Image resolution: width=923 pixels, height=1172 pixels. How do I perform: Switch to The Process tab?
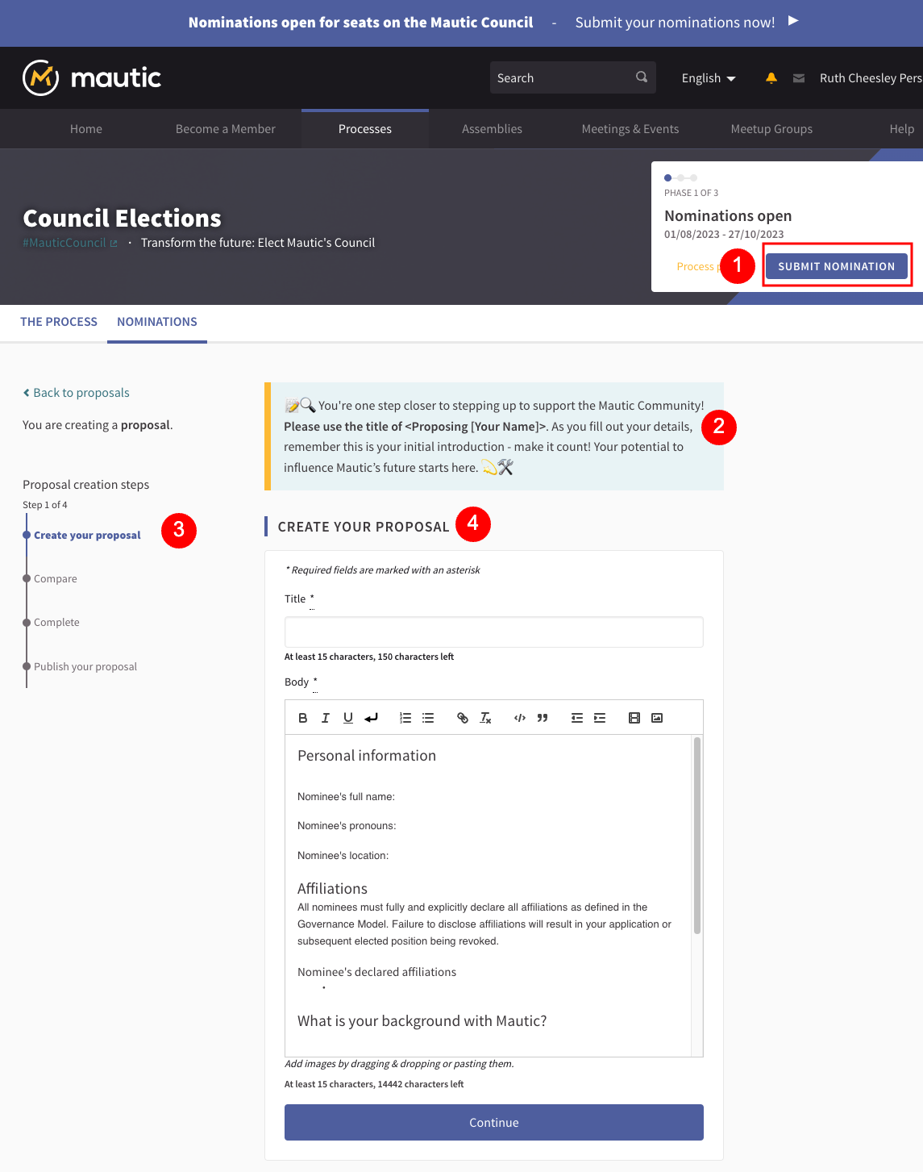59,322
